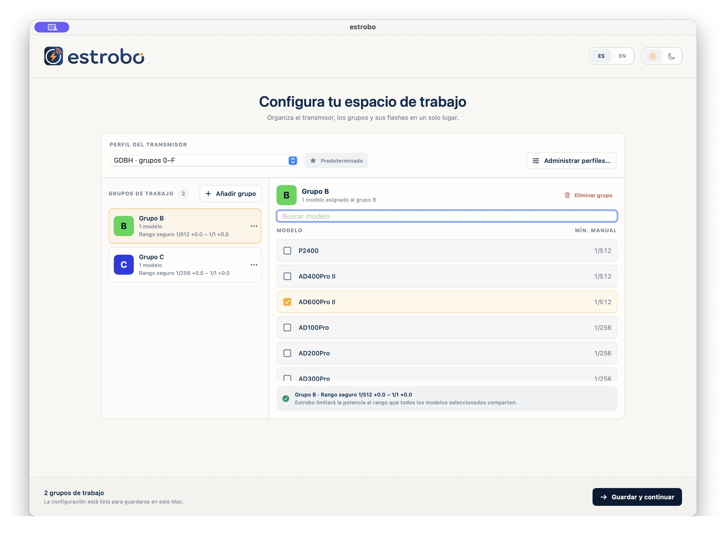Click the MÍN. MANUAL column header

click(x=595, y=230)
